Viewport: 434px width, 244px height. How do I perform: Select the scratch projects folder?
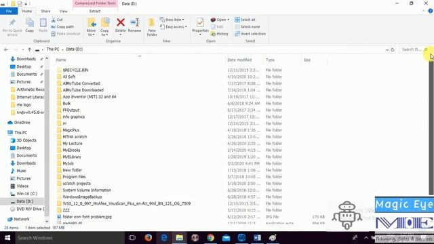77,184
